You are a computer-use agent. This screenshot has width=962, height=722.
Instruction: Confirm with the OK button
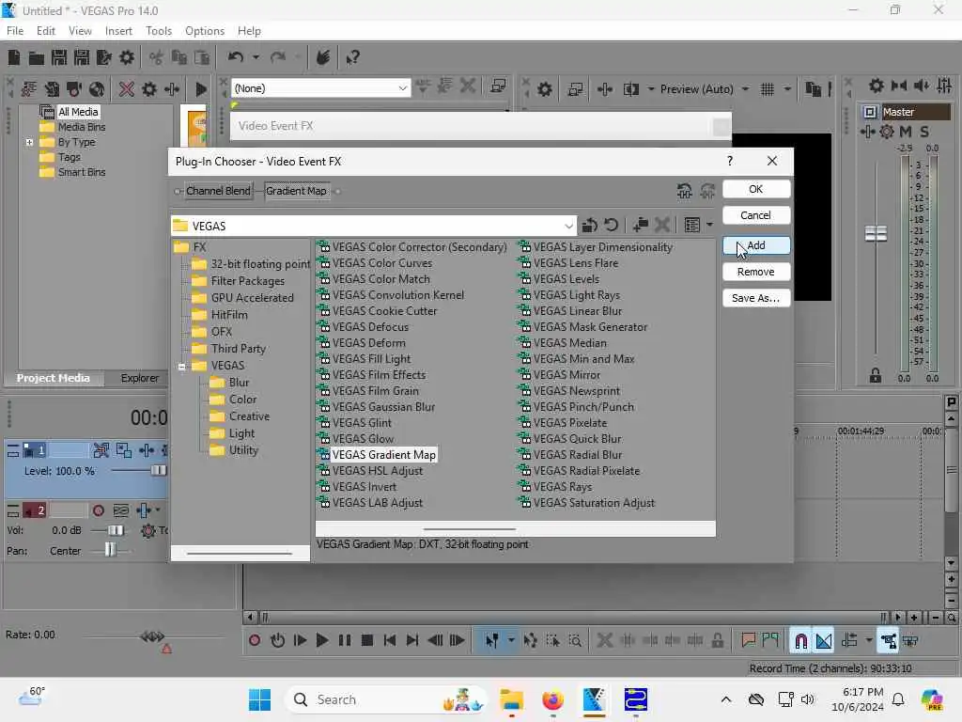click(x=756, y=189)
